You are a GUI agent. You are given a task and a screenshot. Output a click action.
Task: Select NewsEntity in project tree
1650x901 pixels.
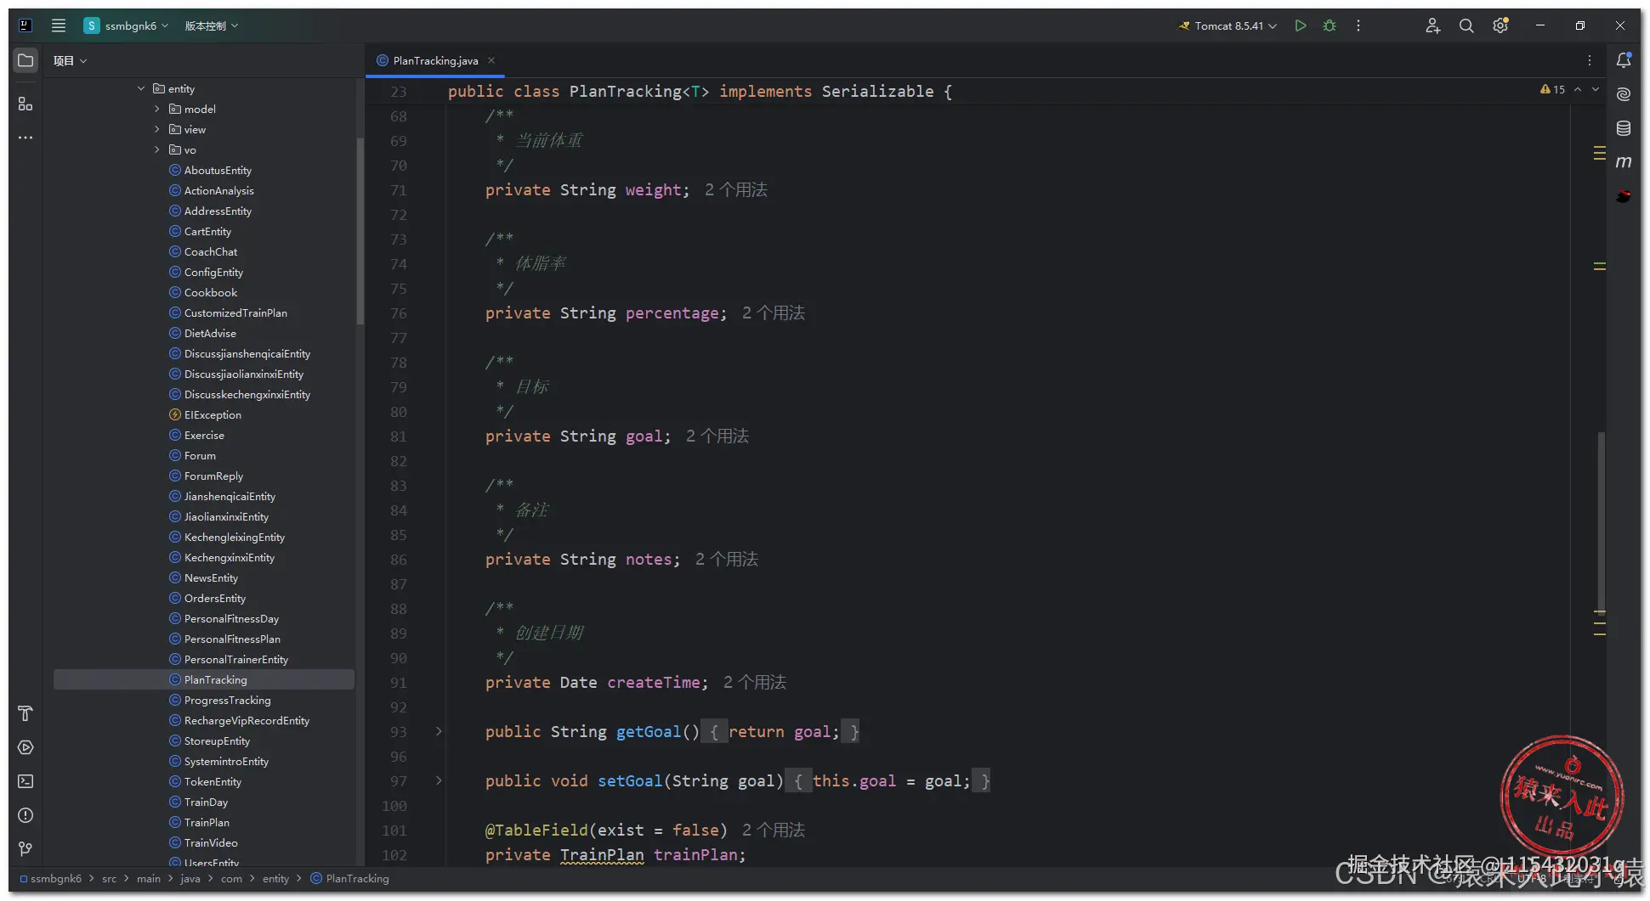tap(211, 577)
